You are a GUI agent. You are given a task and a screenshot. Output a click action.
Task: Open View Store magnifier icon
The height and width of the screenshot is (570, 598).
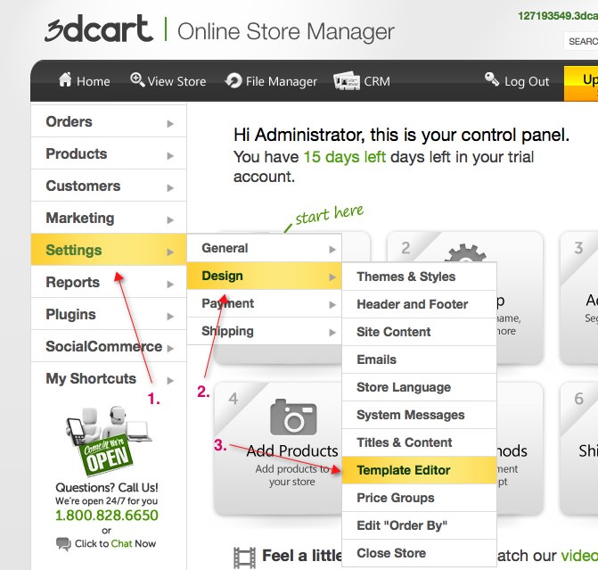pyautogui.click(x=137, y=80)
